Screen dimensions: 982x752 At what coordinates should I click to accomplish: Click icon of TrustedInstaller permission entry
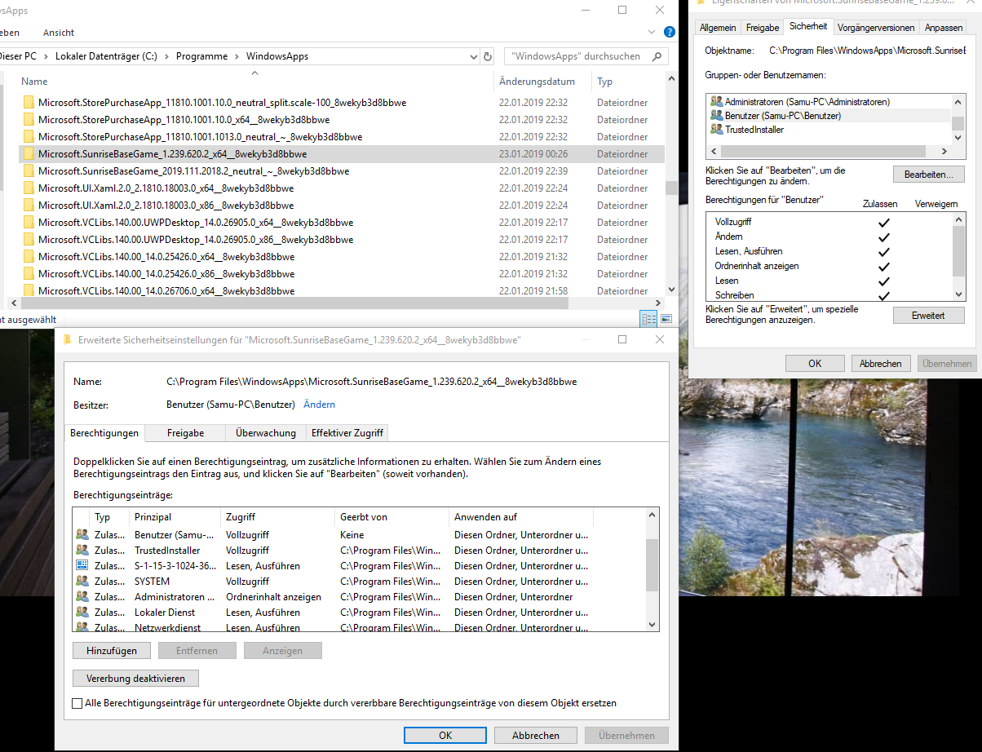click(82, 551)
